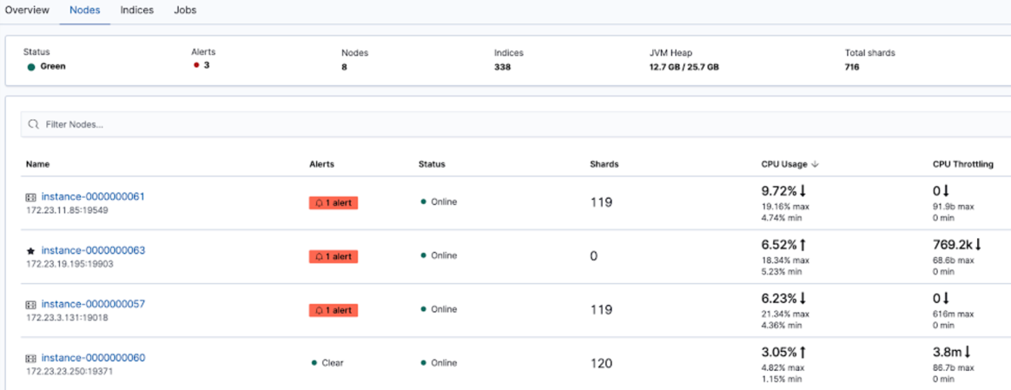Click the star master node icon
This screenshot has width=1011, height=390.
pos(31,251)
